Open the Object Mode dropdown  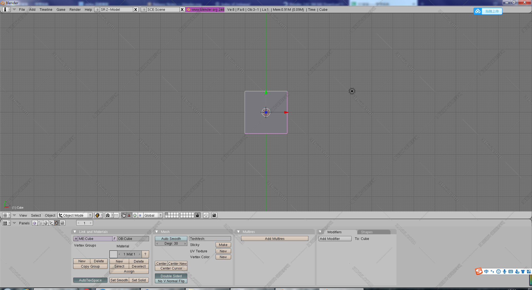[x=75, y=215]
